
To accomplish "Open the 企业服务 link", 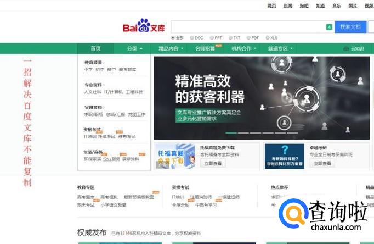I will [112, 159].
